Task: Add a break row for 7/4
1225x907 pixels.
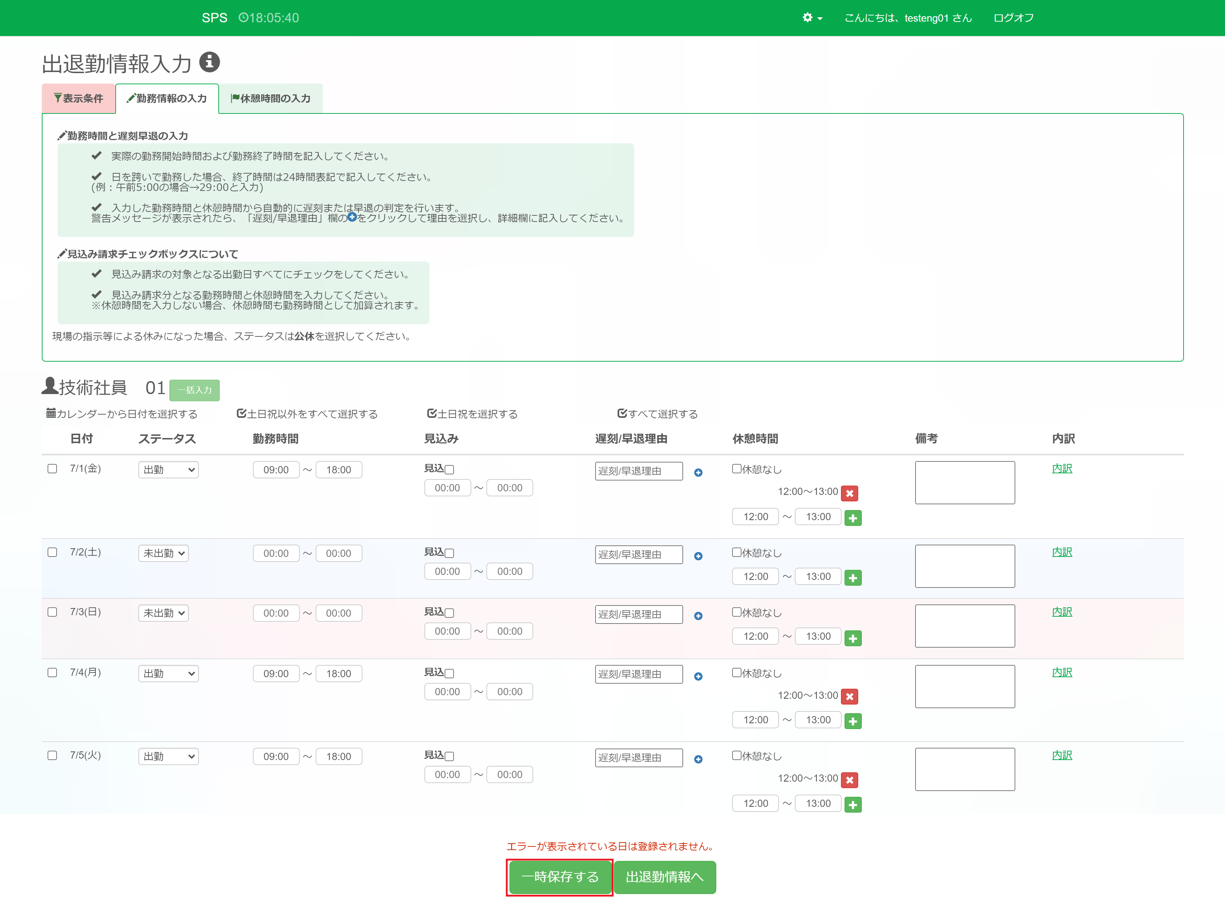Action: [x=853, y=721]
